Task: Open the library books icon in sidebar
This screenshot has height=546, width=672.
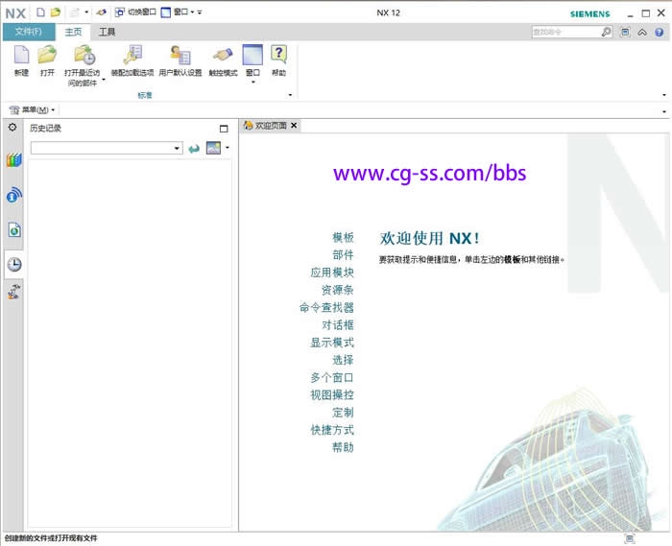Action: click(x=13, y=159)
